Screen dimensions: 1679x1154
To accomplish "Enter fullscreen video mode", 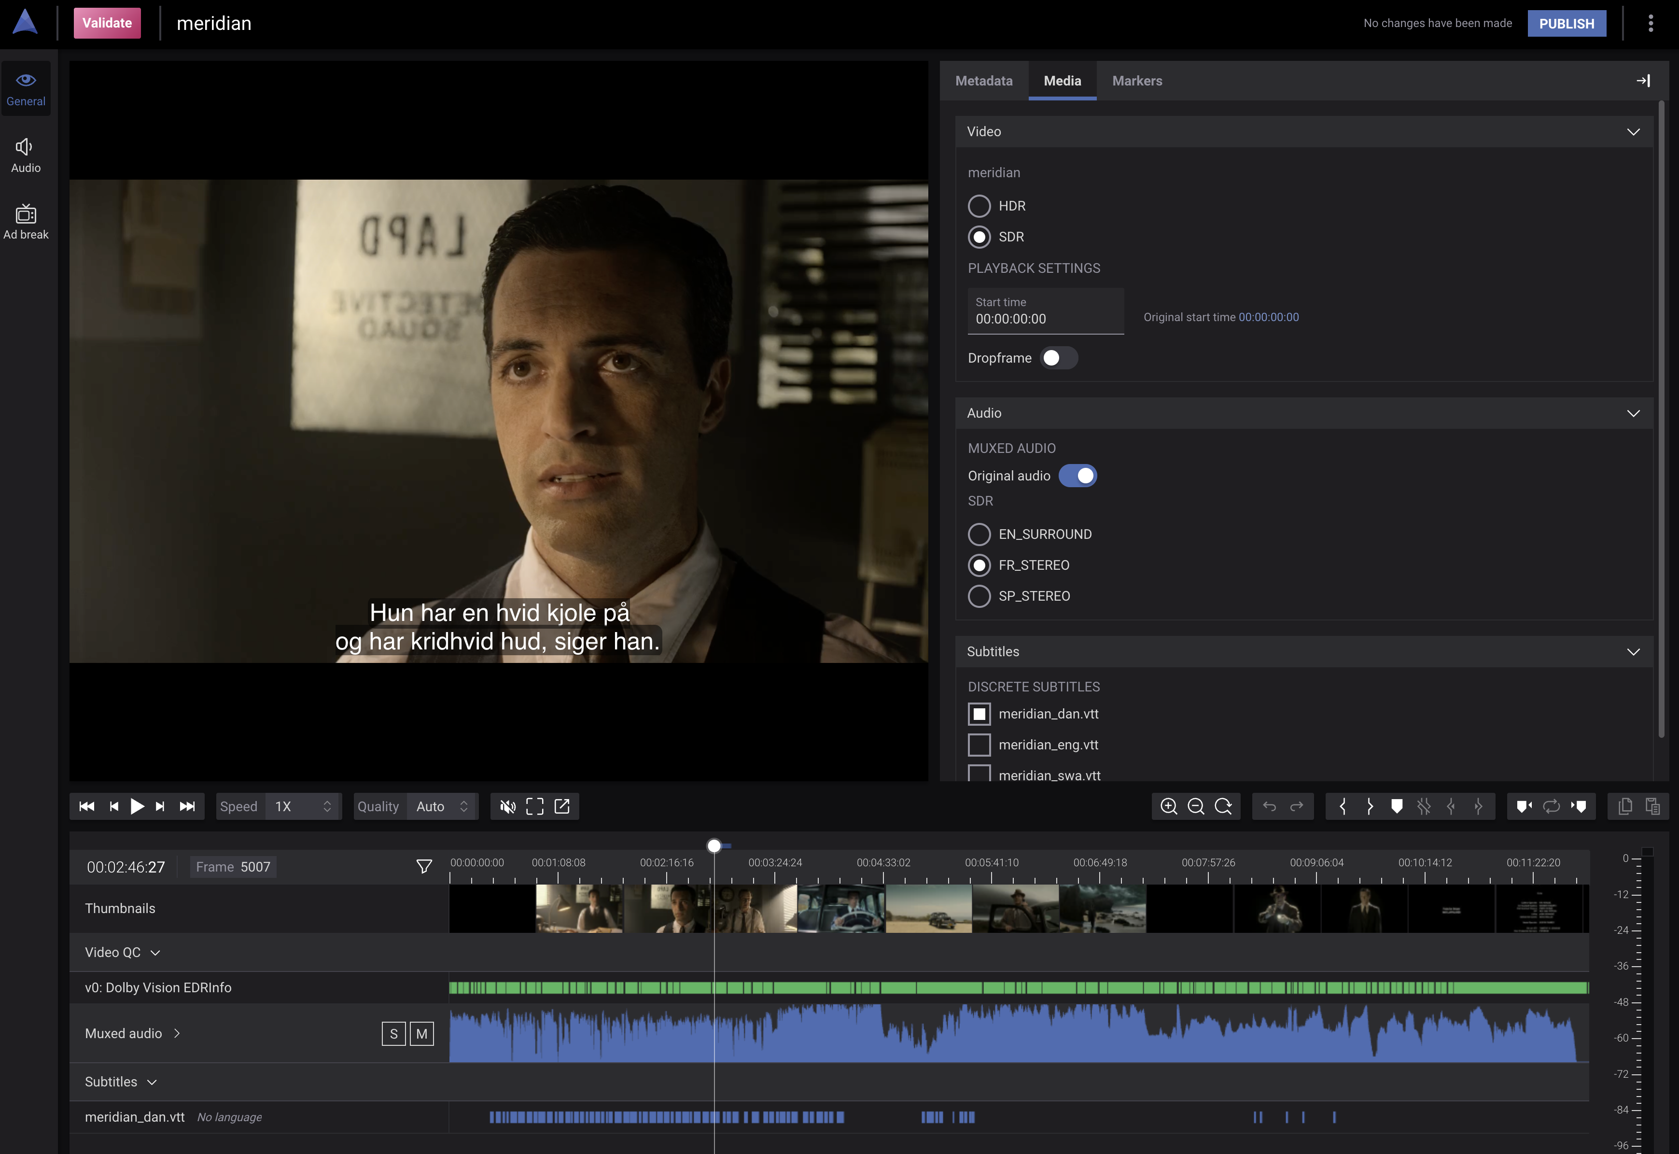I will tap(535, 806).
